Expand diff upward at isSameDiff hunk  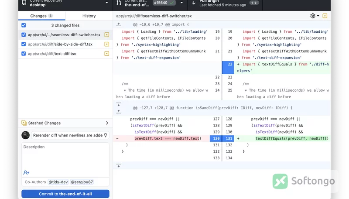pyautogui.click(x=119, y=111)
